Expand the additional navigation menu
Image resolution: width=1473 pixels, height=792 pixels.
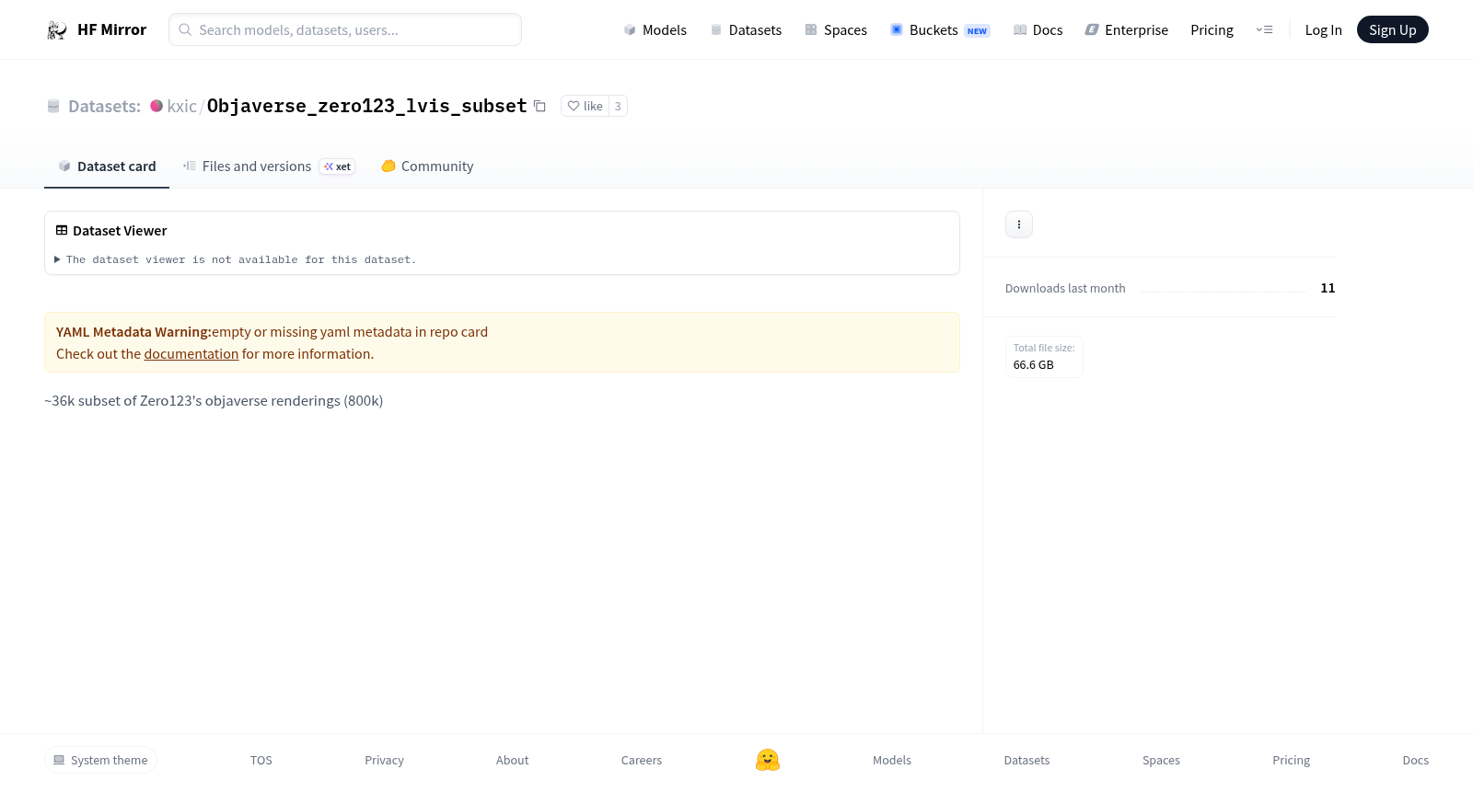[1264, 29]
